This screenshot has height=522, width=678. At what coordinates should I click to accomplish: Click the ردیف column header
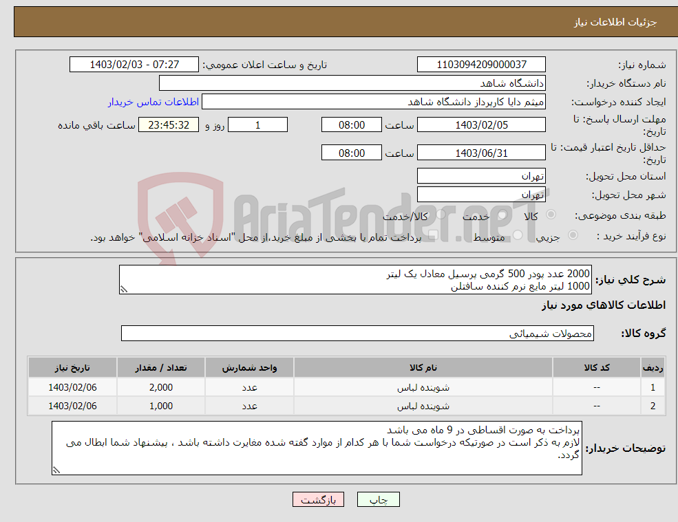pos(653,367)
